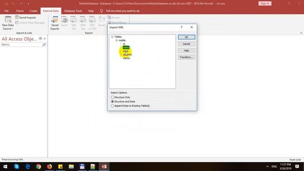Click OK in Import XML dialog
The height and width of the screenshot is (171, 304).
click(x=187, y=37)
